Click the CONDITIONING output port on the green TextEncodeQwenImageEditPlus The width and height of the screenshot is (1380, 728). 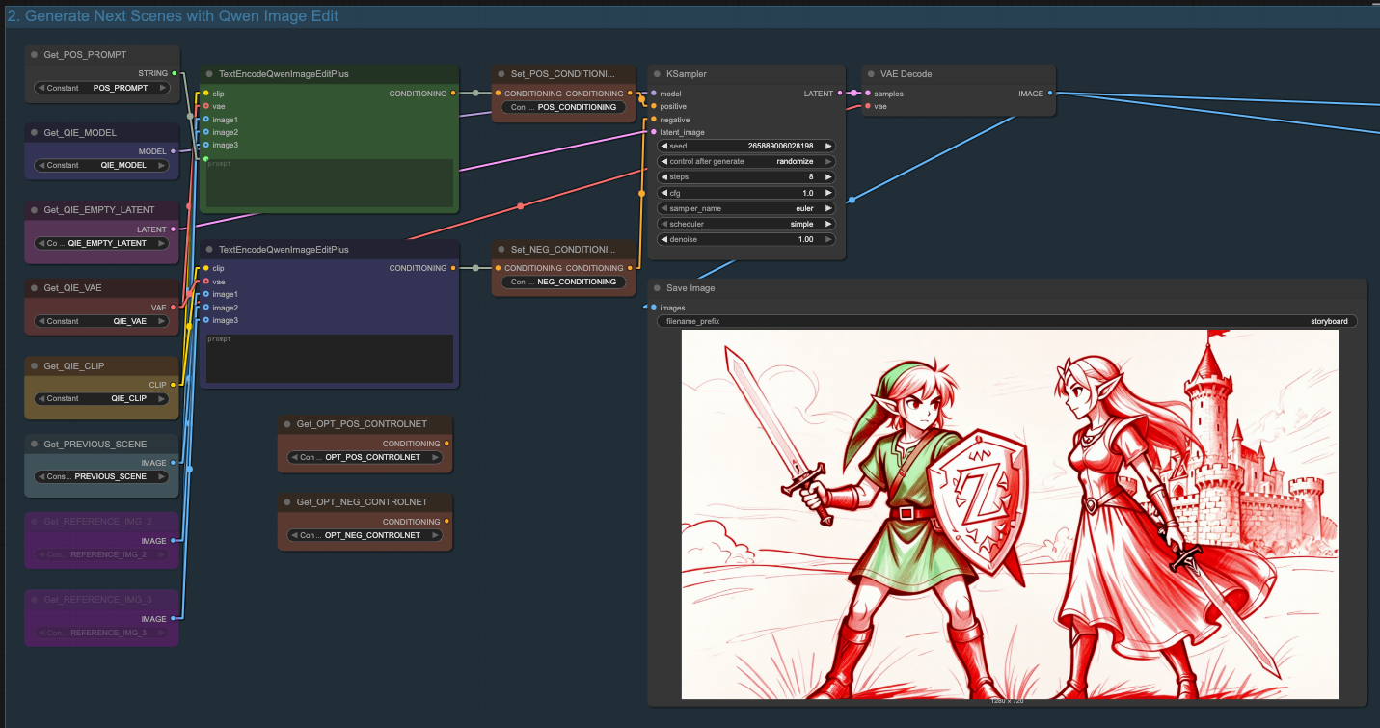(x=453, y=94)
